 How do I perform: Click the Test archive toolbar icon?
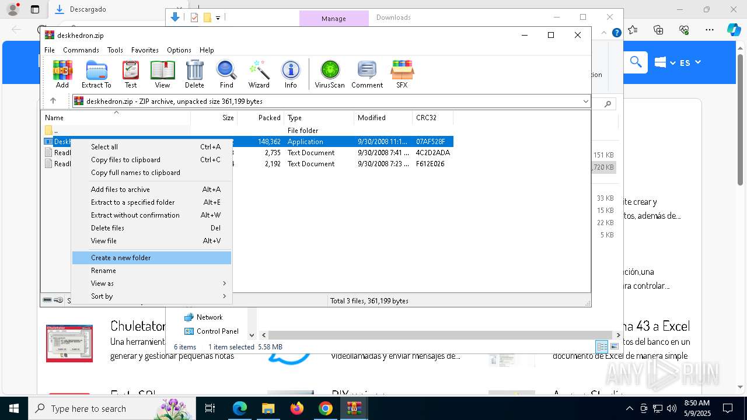(131, 74)
